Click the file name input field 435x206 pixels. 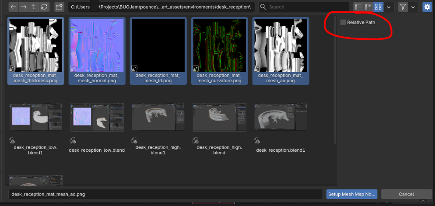[x=165, y=194]
